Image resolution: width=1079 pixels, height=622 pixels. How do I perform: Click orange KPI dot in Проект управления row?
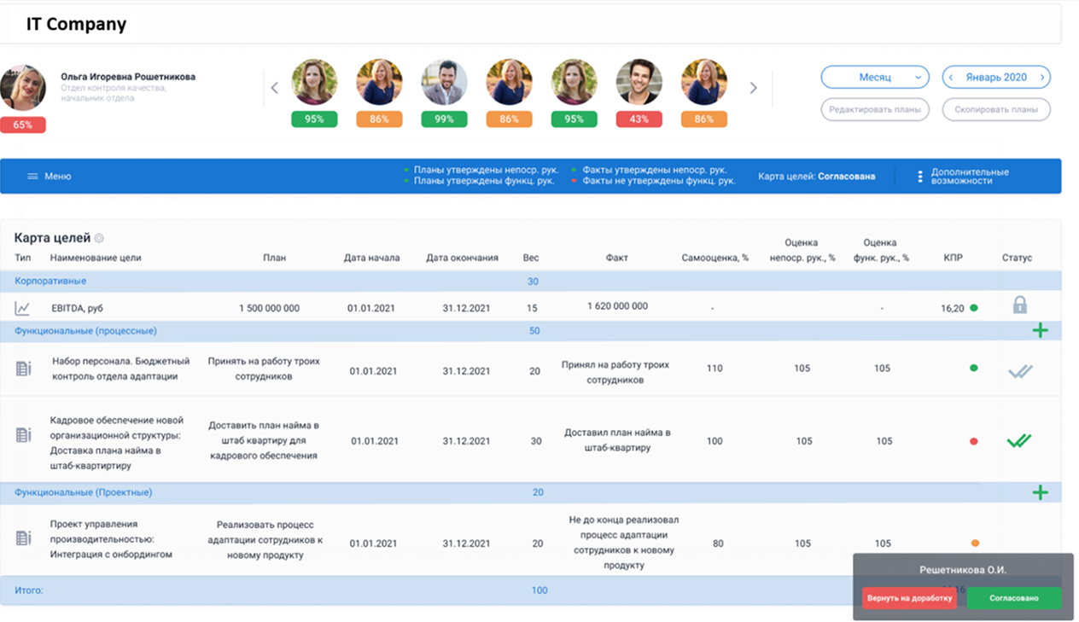coord(975,544)
